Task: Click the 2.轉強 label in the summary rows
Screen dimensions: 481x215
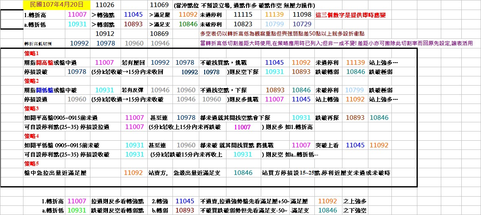Action: (159, 202)
